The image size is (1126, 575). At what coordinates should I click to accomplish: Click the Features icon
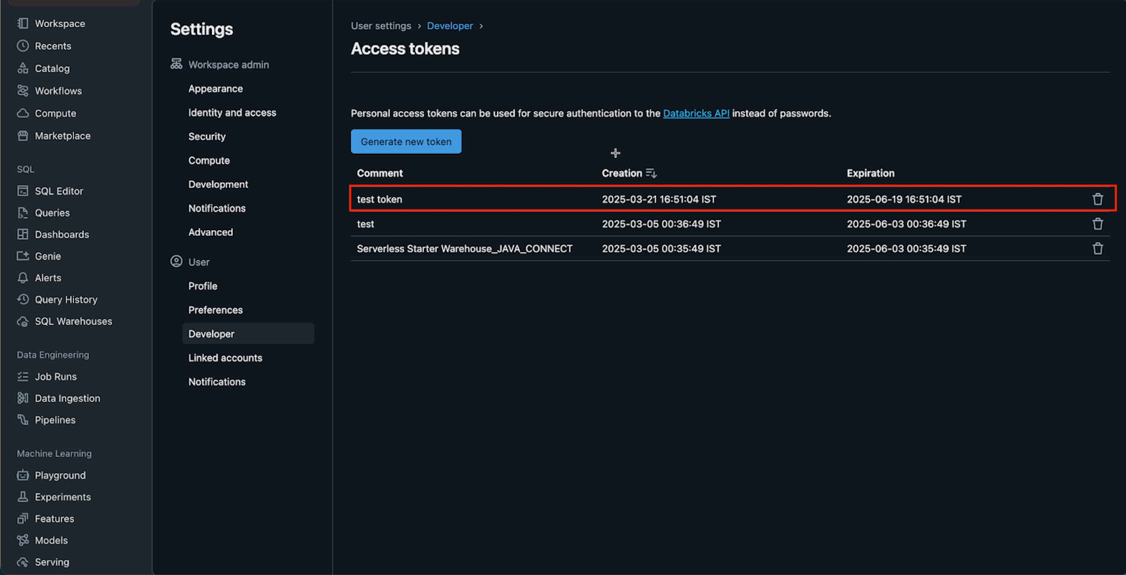(x=23, y=518)
